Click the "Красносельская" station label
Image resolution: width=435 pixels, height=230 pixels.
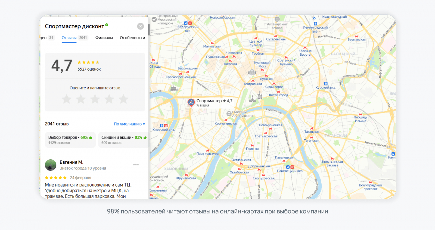click(x=334, y=17)
